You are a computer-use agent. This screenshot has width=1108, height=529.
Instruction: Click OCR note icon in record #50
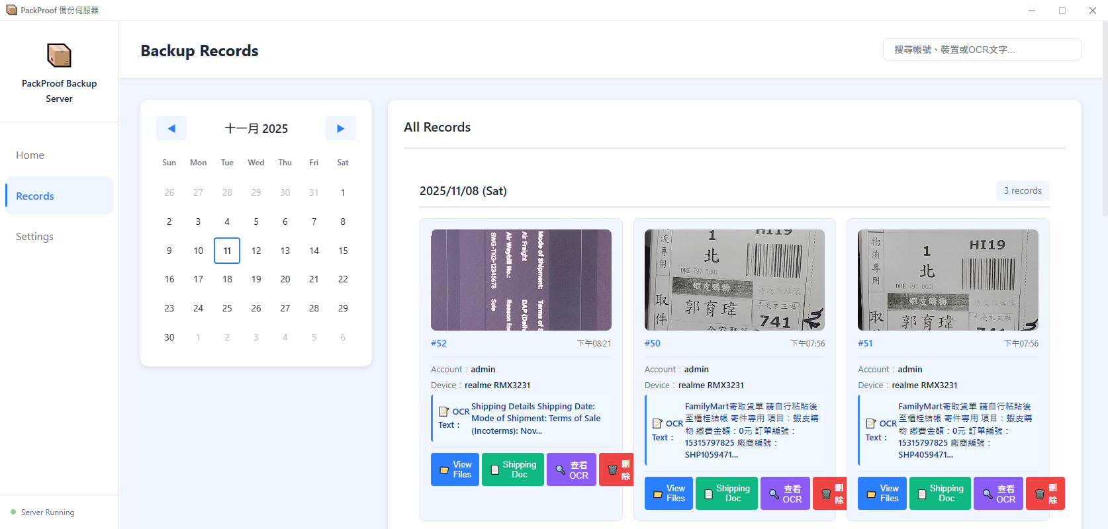point(657,423)
